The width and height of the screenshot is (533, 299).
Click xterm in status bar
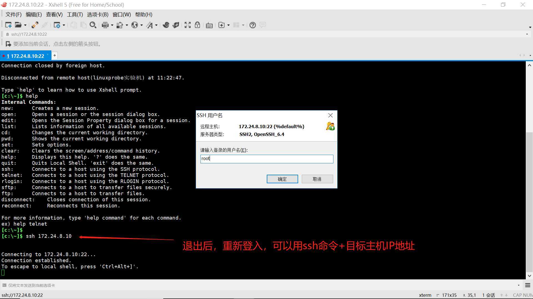[x=425, y=295]
